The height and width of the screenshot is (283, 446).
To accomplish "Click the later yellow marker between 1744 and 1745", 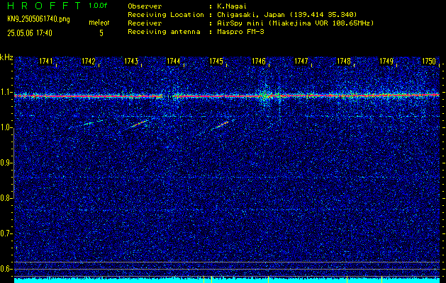I will 211,279.
